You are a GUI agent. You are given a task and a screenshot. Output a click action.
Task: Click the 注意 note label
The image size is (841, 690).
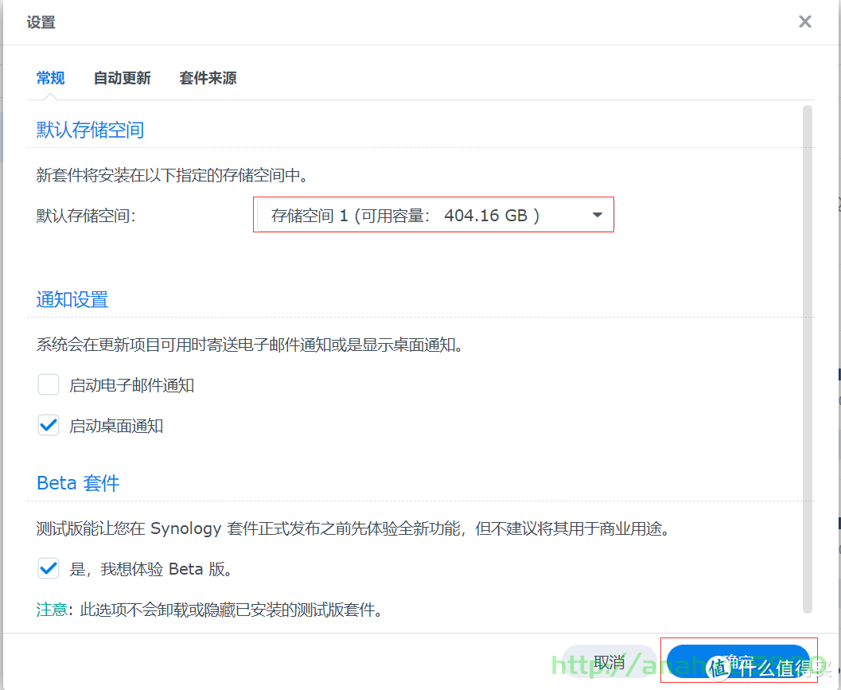tap(52, 610)
